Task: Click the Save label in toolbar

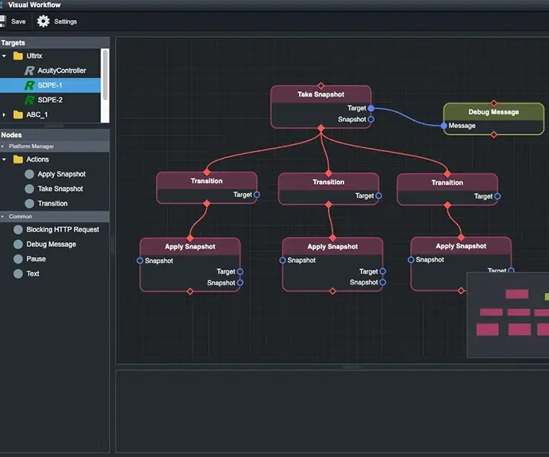Action: point(18,21)
